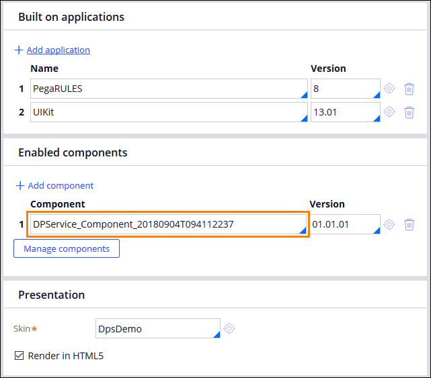This screenshot has height=378, width=431.
Task: Open PegaRULES application rule via target icon
Action: point(389,89)
